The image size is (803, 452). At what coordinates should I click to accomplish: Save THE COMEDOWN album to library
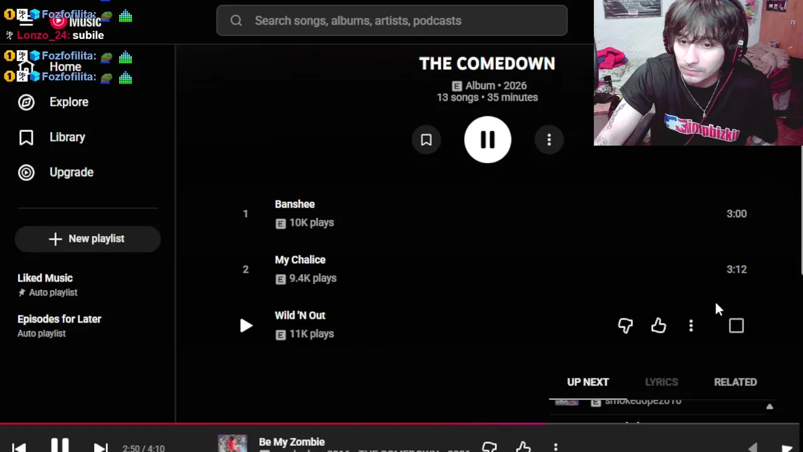click(x=426, y=140)
